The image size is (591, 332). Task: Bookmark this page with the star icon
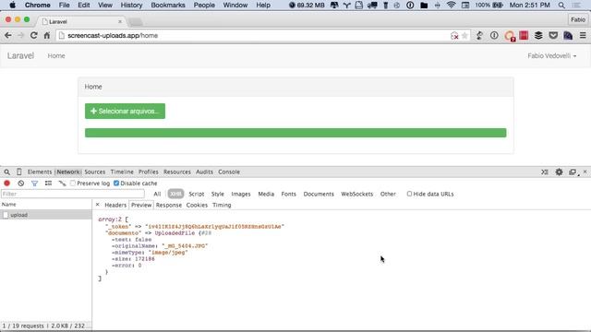pyautogui.click(x=464, y=36)
